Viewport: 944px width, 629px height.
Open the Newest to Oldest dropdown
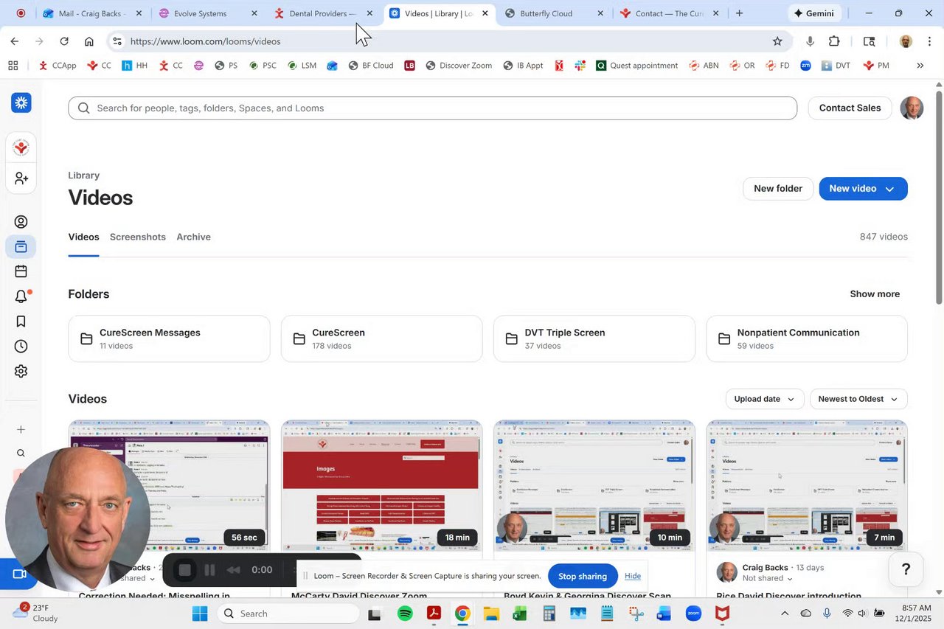pyautogui.click(x=858, y=399)
